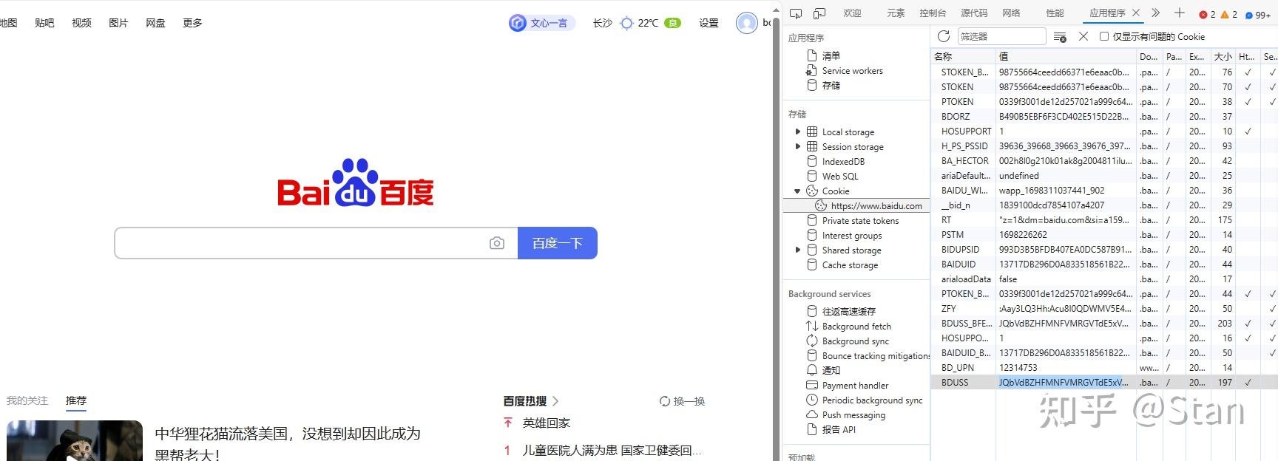Screen dimensions: 1278x461
Task: Expand the Shared storage tree node
Action: pos(798,250)
